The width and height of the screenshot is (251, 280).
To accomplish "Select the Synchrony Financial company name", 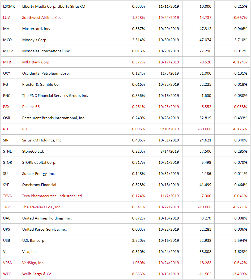I will click(x=39, y=185).
